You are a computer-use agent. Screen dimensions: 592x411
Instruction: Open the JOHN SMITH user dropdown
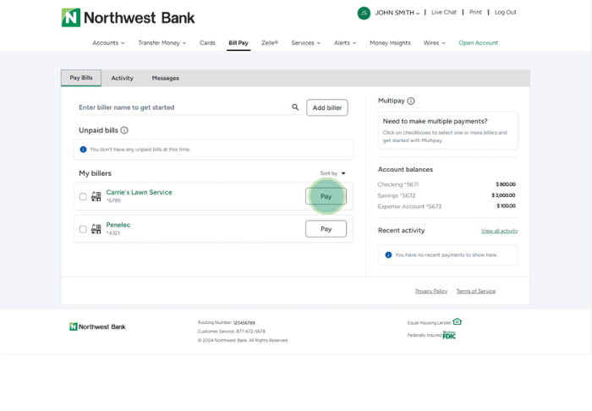397,13
